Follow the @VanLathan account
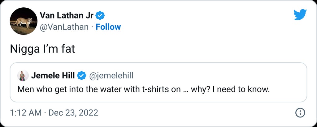 pyautogui.click(x=108, y=27)
